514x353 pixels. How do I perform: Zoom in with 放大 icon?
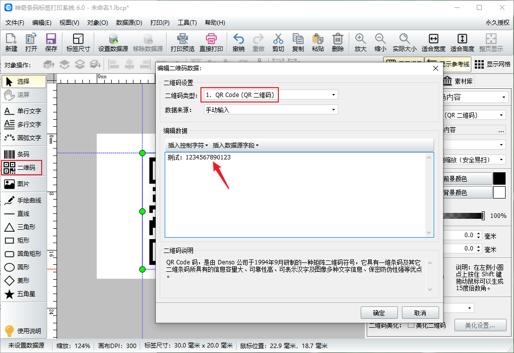point(360,43)
